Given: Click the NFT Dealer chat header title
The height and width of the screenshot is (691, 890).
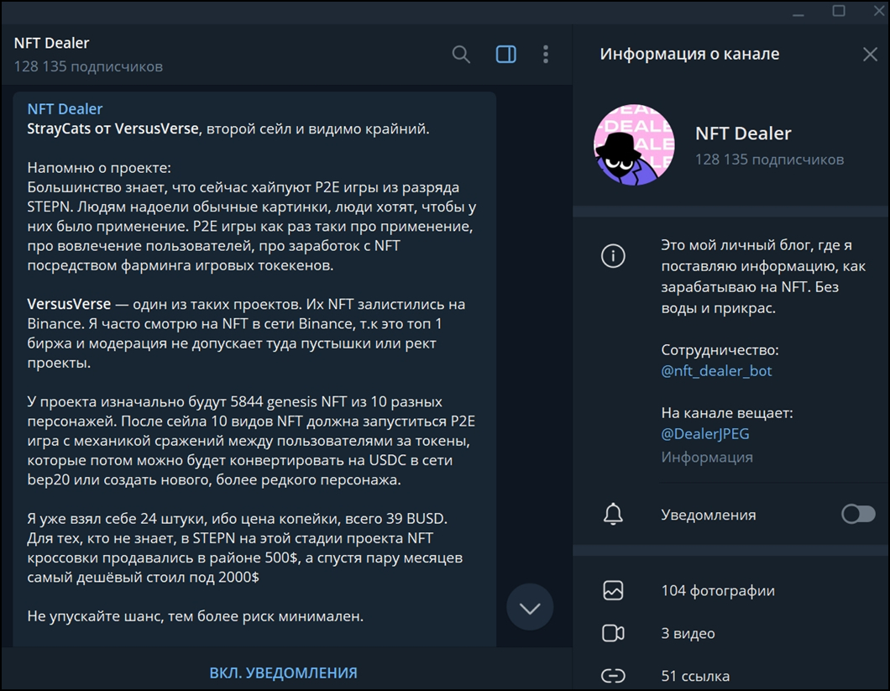Looking at the screenshot, I should (52, 43).
